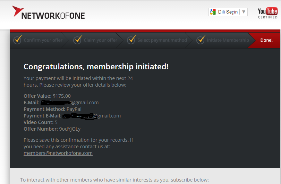
Task: Click the red arrow in the NetworkOfOne logo
Action: [x=17, y=11]
